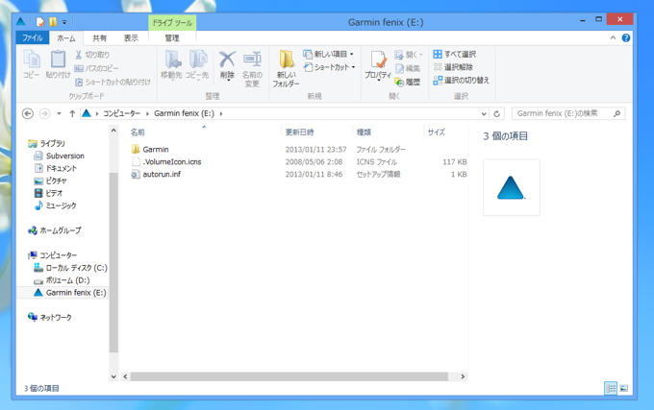The image size is (654, 410).
Task: Create a New folder (新しいフォルダー)
Action: point(287,68)
